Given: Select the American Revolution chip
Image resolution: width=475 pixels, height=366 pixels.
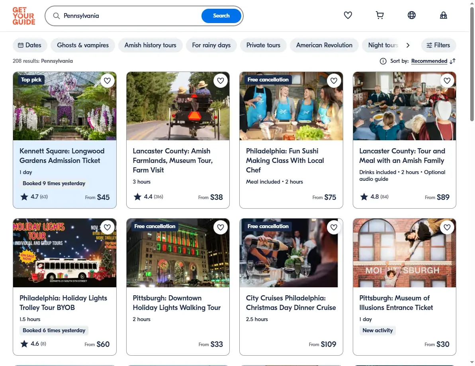Looking at the screenshot, I should click(x=324, y=45).
